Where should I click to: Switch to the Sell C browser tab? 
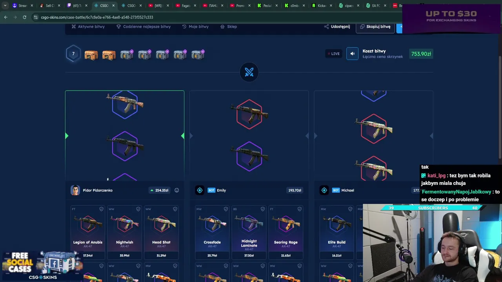click(x=49, y=5)
